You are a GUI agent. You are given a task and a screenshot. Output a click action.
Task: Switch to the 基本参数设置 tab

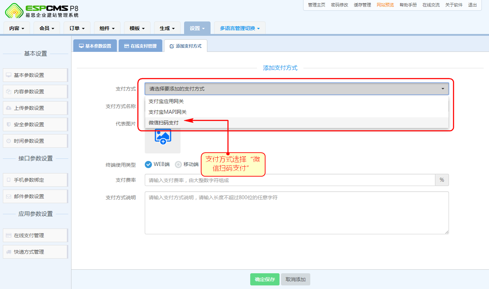[x=95, y=46]
